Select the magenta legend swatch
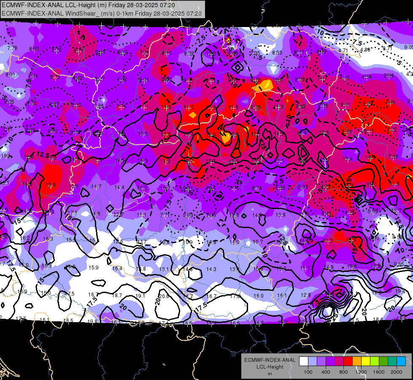Viewport: 413px width, 380px height. pos(339,361)
